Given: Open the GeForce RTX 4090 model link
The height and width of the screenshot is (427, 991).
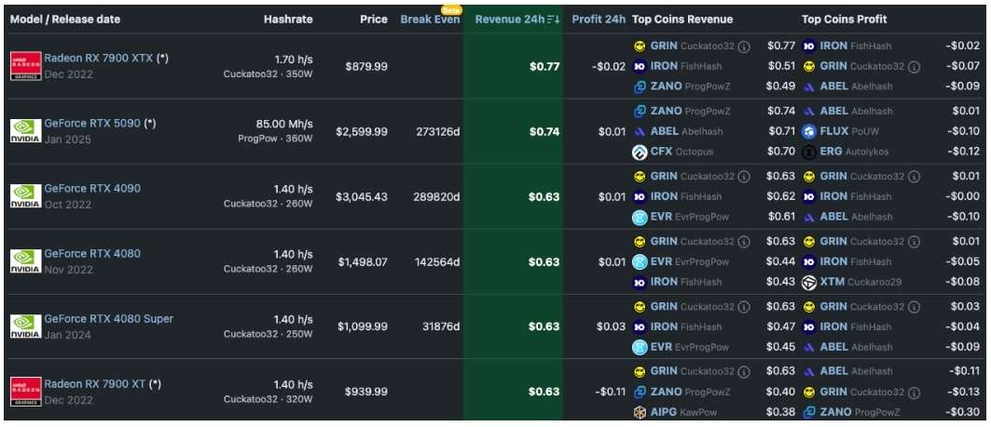Looking at the screenshot, I should click(92, 188).
